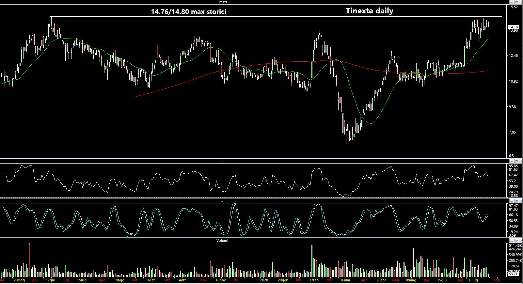Click the 2020 year label

264,280
